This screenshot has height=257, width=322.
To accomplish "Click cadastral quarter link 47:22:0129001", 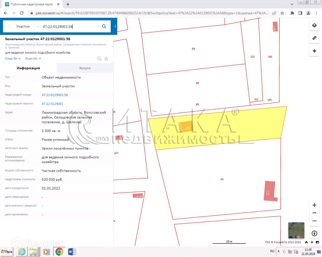I will (53, 104).
